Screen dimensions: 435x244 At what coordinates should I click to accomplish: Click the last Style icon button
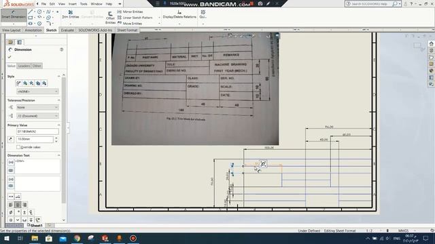(x=44, y=83)
